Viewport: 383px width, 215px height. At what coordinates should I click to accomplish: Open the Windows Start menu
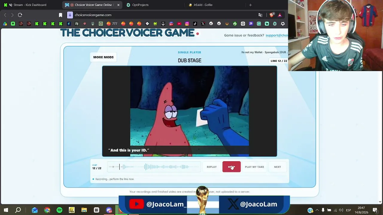pyautogui.click(x=6, y=210)
